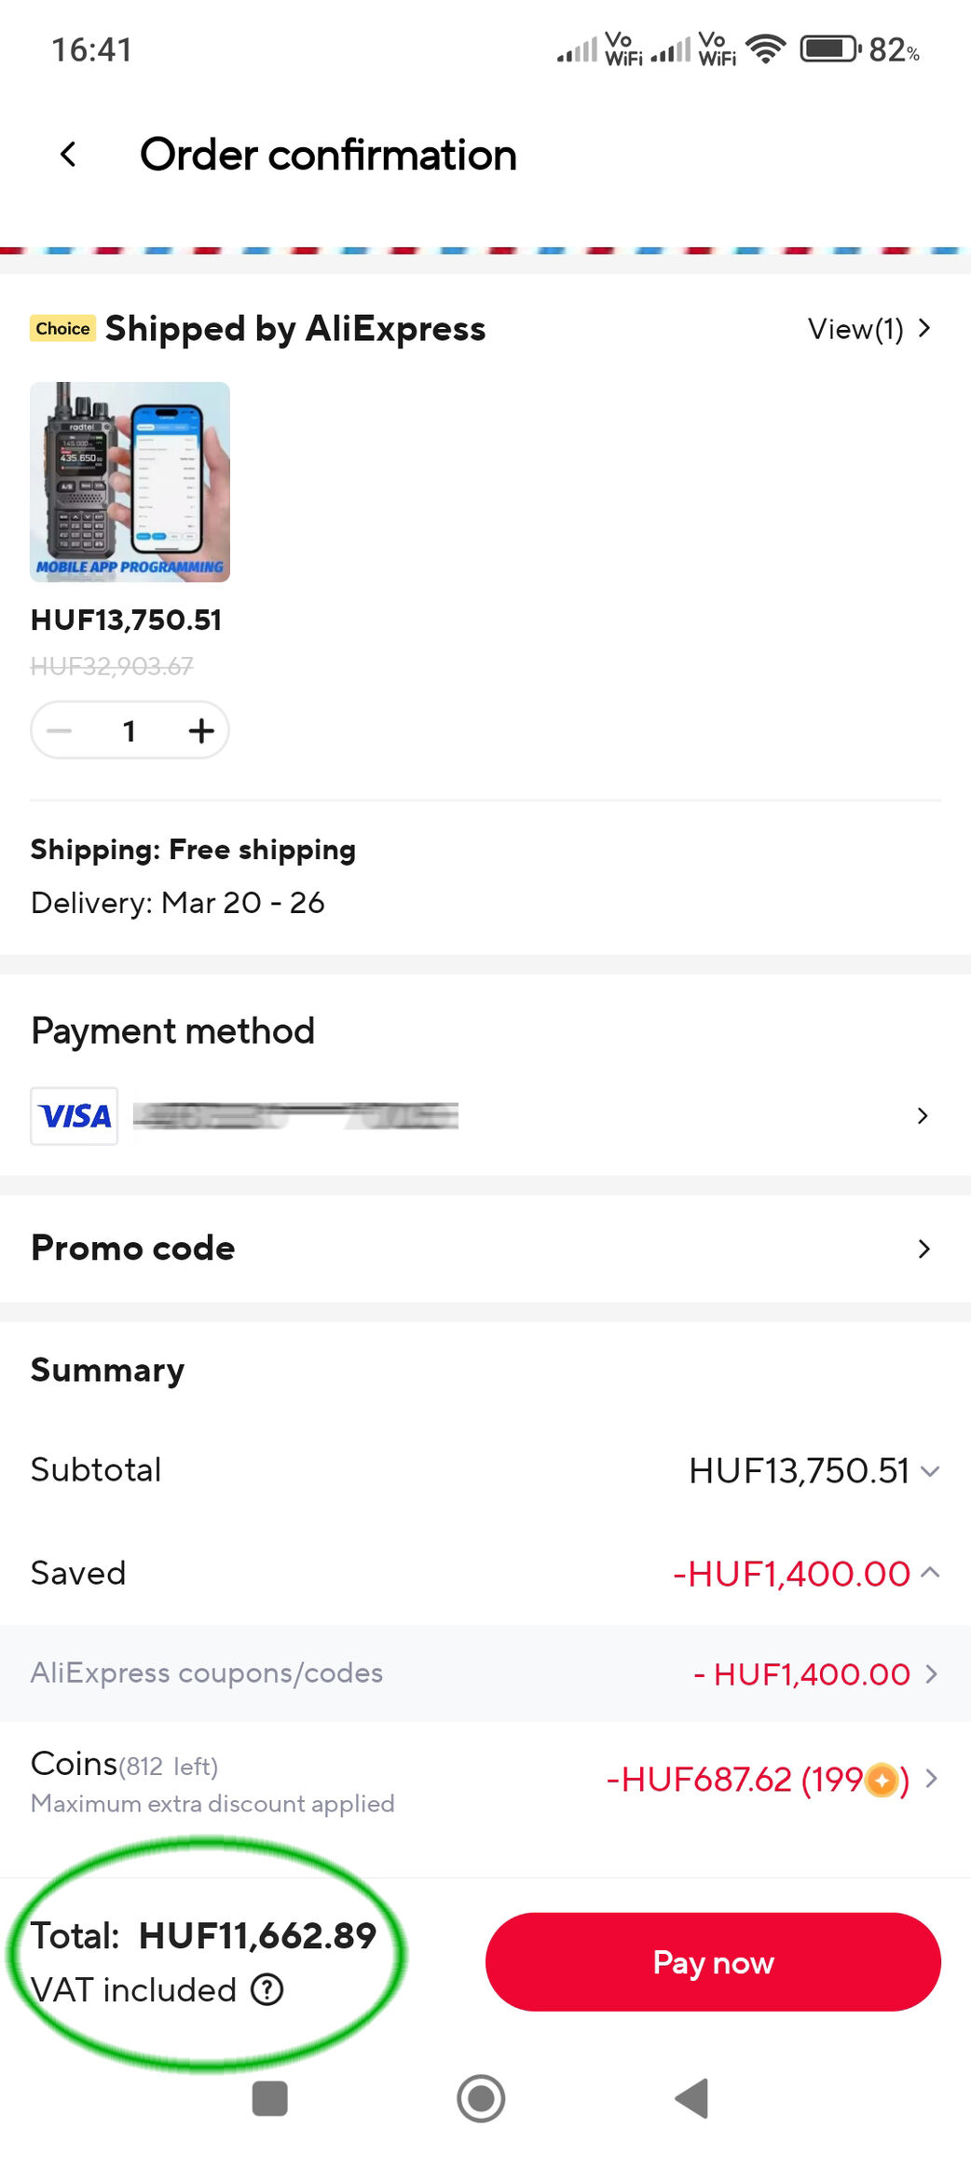Increase quantity with plus button
971x2157 pixels.
200,730
